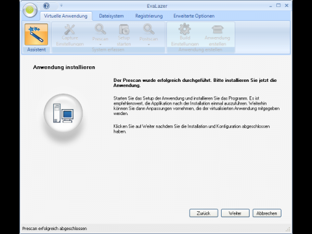This screenshot has height=234, width=312.
Task: Click 'System erfassen' group label
Action: point(108,49)
